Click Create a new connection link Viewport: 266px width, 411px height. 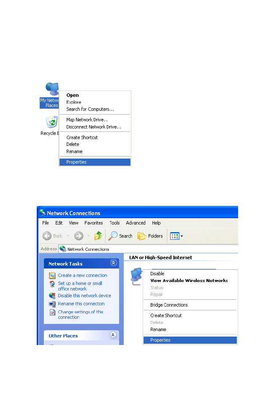point(82,276)
